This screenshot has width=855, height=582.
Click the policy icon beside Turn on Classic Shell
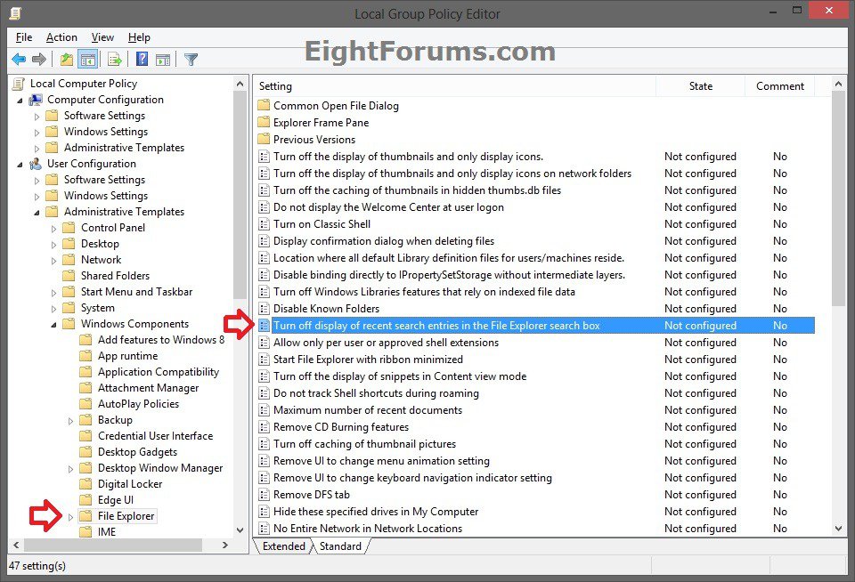pyautogui.click(x=264, y=224)
